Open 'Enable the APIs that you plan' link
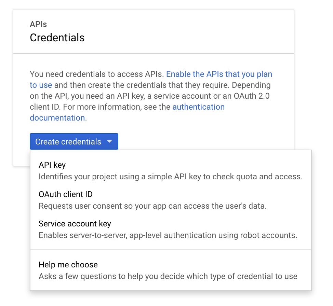Viewport: 333px width, 306px height. pyautogui.click(x=219, y=74)
